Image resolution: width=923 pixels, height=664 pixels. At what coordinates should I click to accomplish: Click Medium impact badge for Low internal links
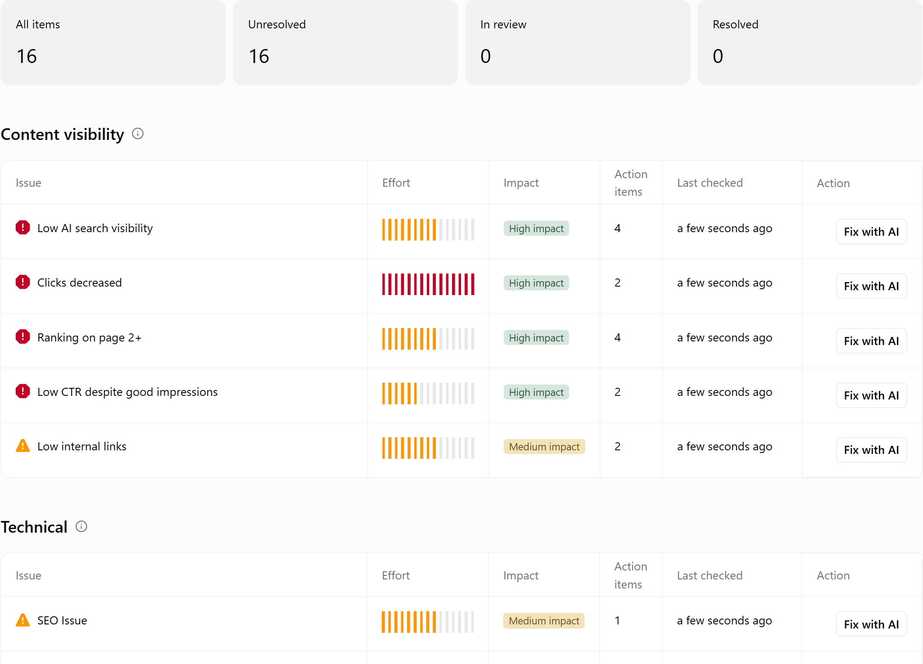pos(544,447)
